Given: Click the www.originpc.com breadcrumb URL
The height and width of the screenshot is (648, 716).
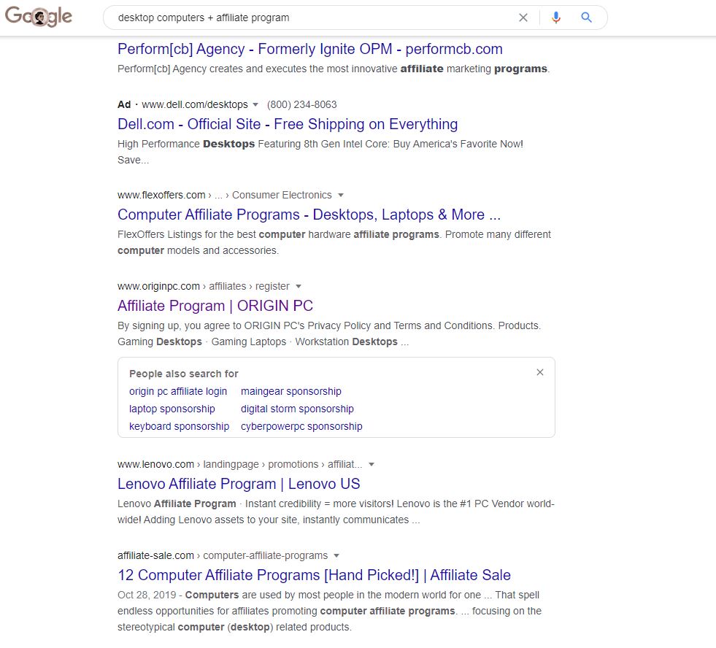Looking at the screenshot, I should pyautogui.click(x=158, y=286).
